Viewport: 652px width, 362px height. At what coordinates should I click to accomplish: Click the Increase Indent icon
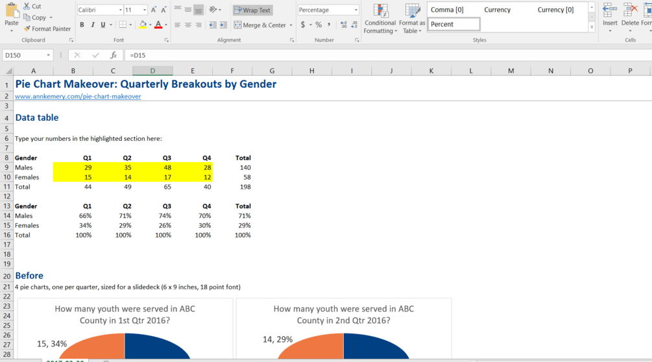point(223,25)
